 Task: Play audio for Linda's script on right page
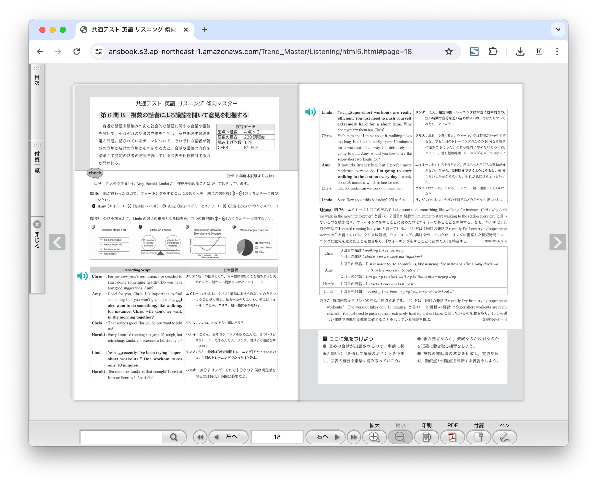coord(310,112)
